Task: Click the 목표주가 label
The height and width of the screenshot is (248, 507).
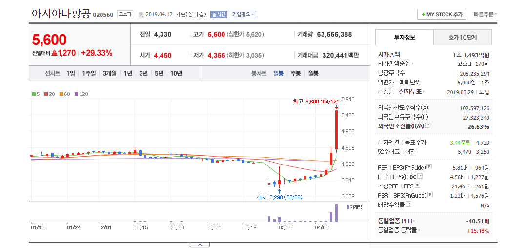Action: [415, 142]
